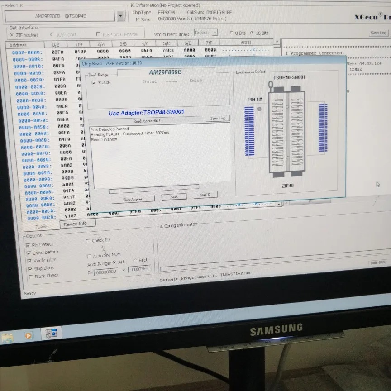Toggle Pin Detect option

point(28,245)
